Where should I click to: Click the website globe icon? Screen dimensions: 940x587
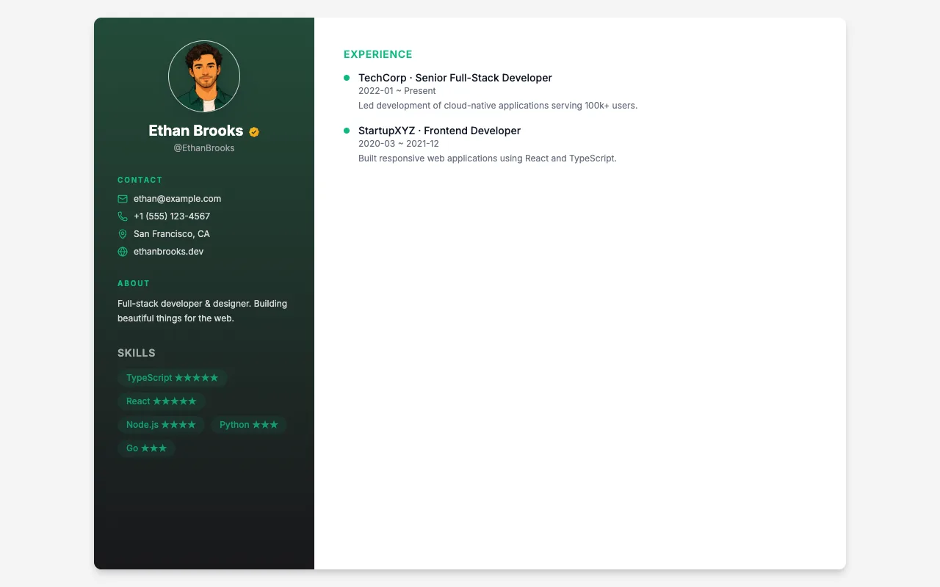(123, 252)
